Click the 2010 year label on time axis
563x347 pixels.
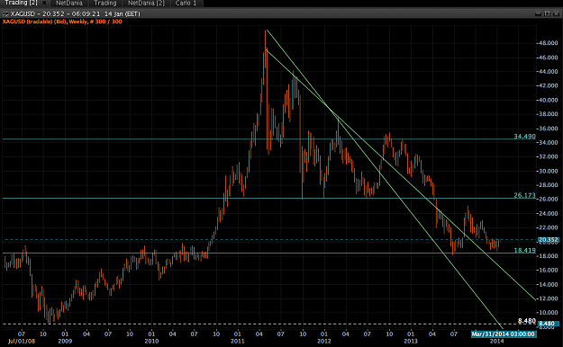click(x=151, y=341)
